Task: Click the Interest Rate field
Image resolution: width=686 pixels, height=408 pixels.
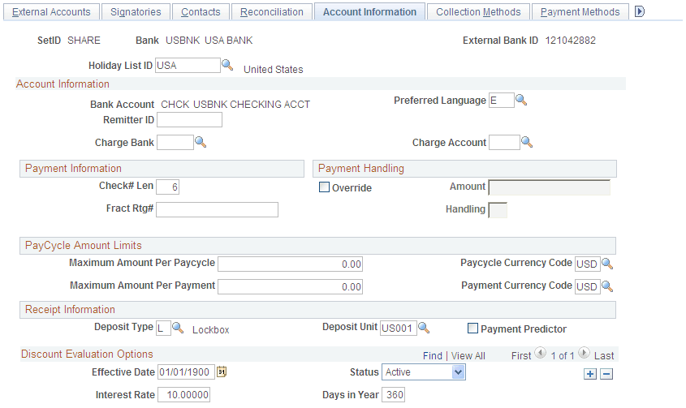Action: pyautogui.click(x=183, y=395)
